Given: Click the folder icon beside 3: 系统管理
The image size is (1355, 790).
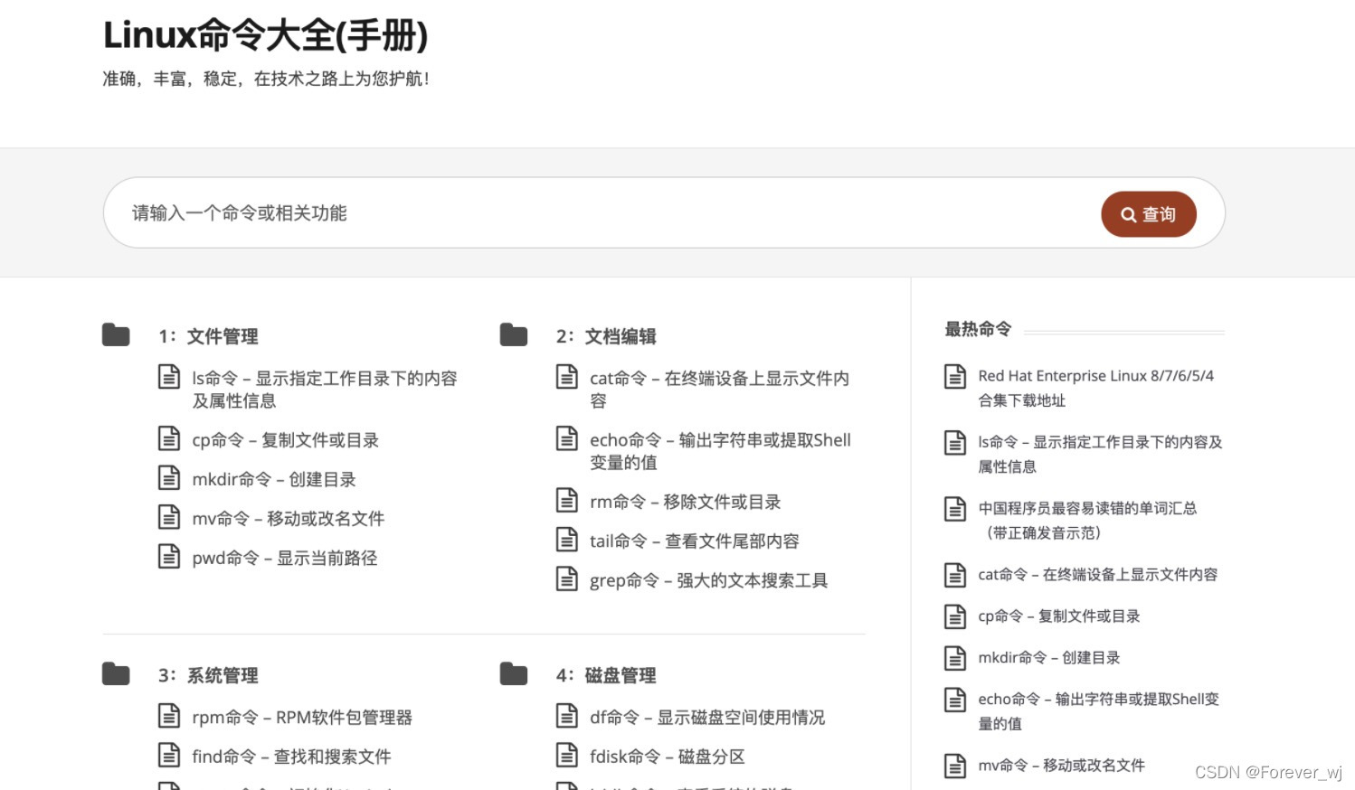Looking at the screenshot, I should pos(116,674).
